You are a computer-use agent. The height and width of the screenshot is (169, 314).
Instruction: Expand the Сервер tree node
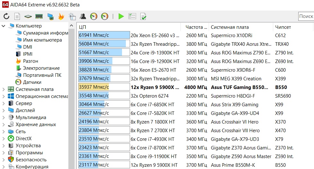pyautogui.click(x=4, y=103)
